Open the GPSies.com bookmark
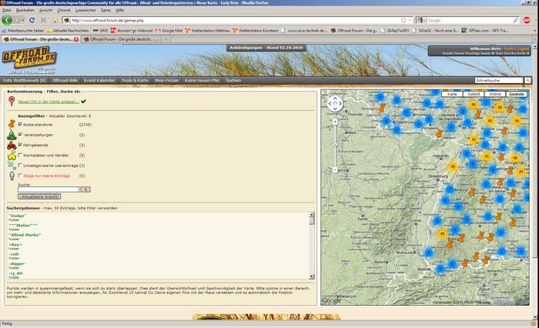The height and width of the screenshot is (328, 539). (484, 31)
